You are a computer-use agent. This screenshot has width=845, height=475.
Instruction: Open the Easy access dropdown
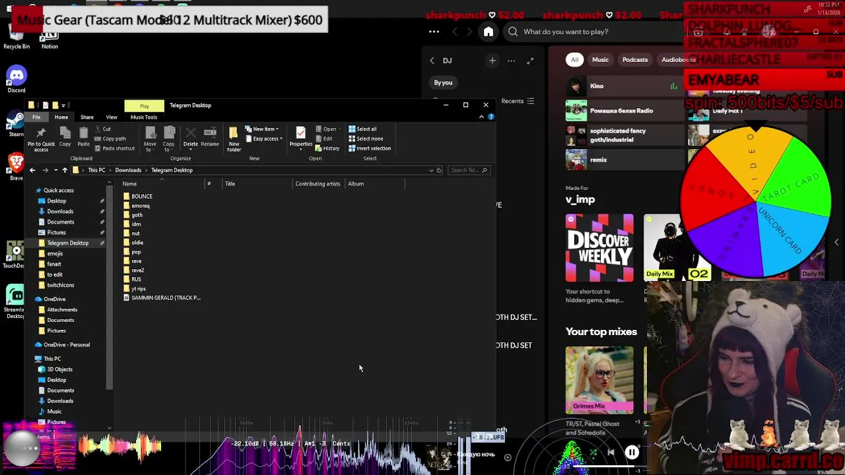(264, 139)
